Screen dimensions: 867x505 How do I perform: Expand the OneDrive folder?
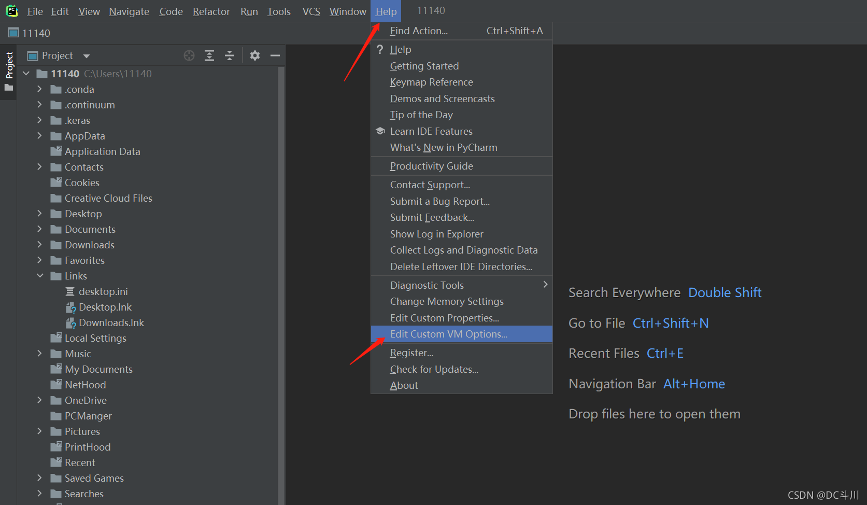[40, 400]
